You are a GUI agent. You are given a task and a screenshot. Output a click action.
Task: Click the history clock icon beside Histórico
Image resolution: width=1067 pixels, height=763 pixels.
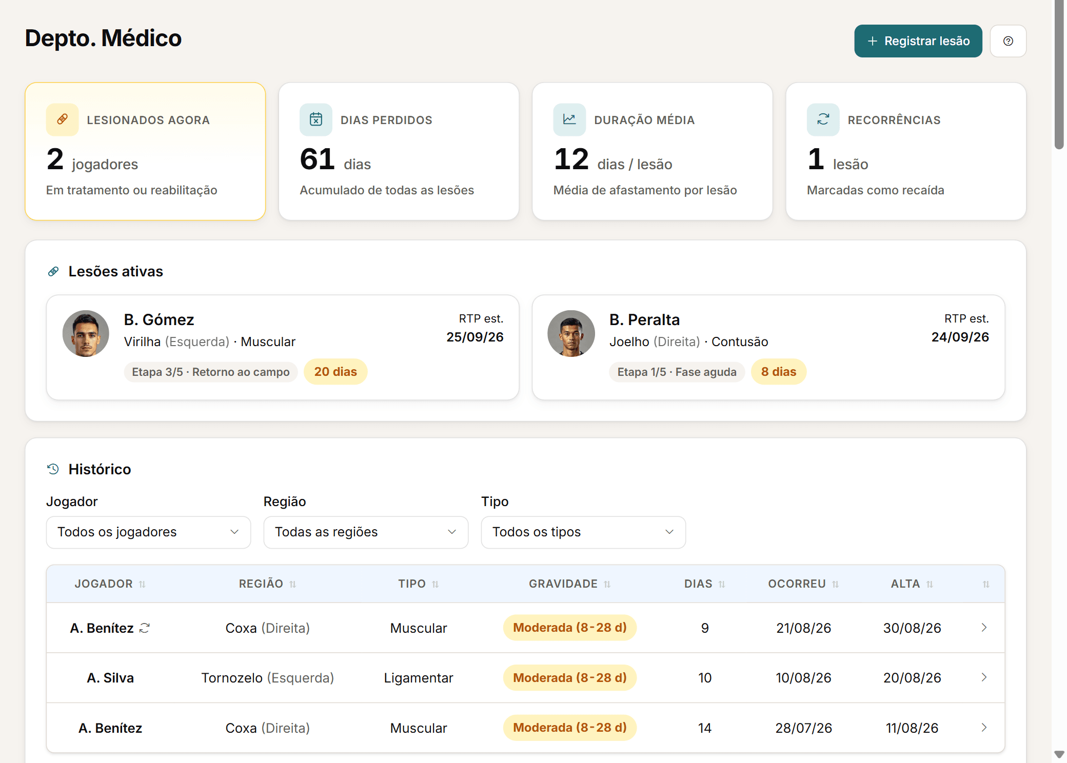point(53,469)
